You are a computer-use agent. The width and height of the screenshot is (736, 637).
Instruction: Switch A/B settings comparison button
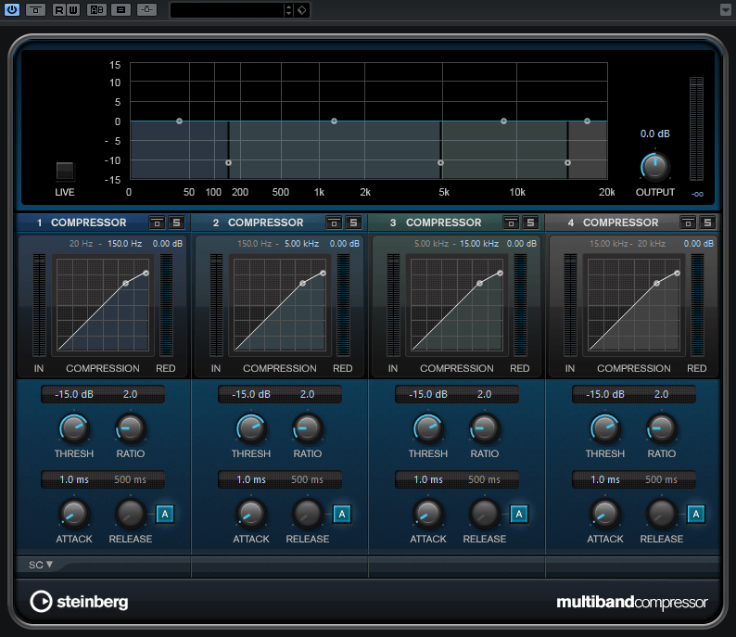96,9
